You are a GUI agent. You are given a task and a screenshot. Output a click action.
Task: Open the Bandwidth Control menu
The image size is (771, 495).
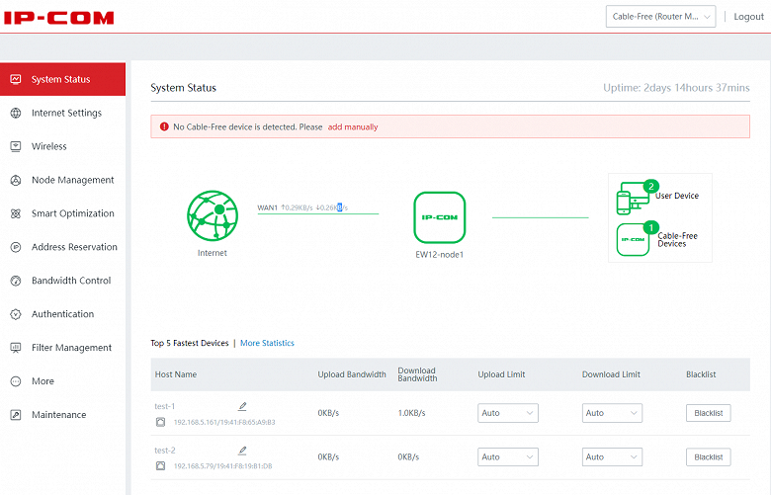pos(70,281)
